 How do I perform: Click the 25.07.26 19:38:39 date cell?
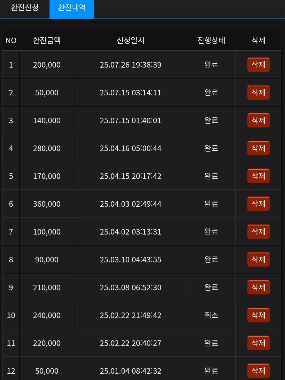131,65
